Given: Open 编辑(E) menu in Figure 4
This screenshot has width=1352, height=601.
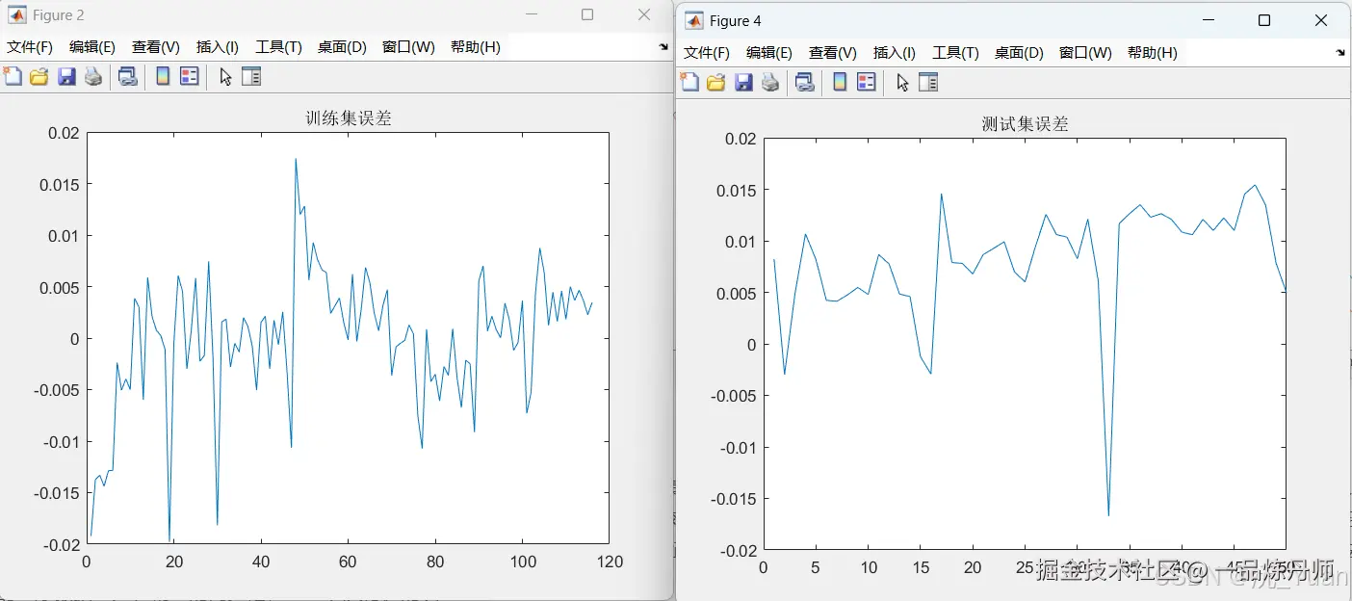Looking at the screenshot, I should (769, 53).
